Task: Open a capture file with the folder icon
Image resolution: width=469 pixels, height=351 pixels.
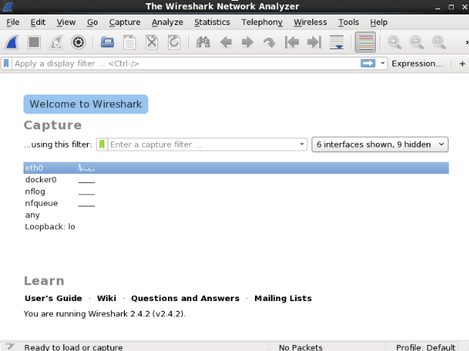Action: (x=107, y=42)
